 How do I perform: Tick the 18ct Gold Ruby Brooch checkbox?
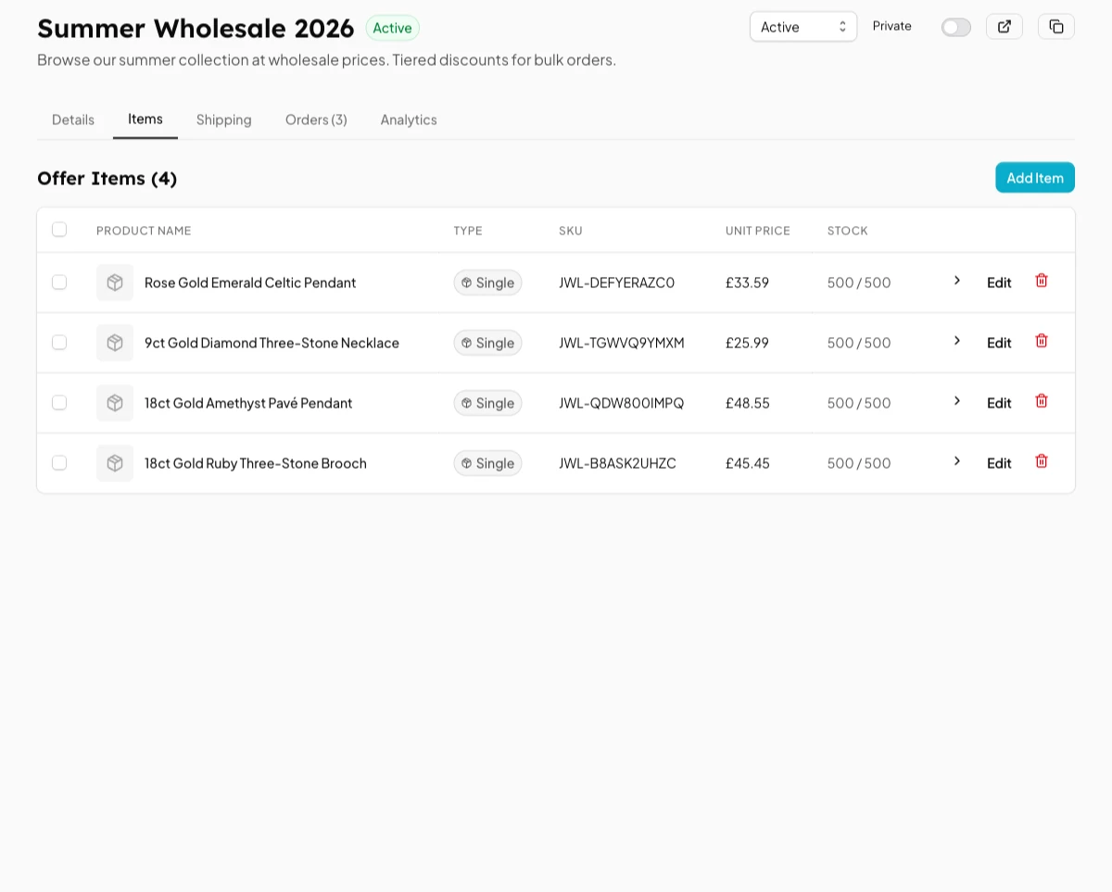[x=59, y=463]
